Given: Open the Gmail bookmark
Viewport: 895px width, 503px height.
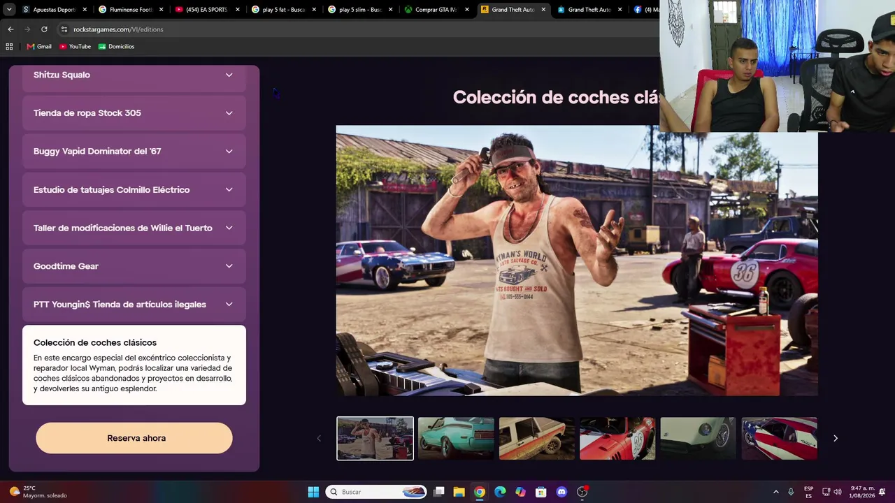Looking at the screenshot, I should 39,47.
